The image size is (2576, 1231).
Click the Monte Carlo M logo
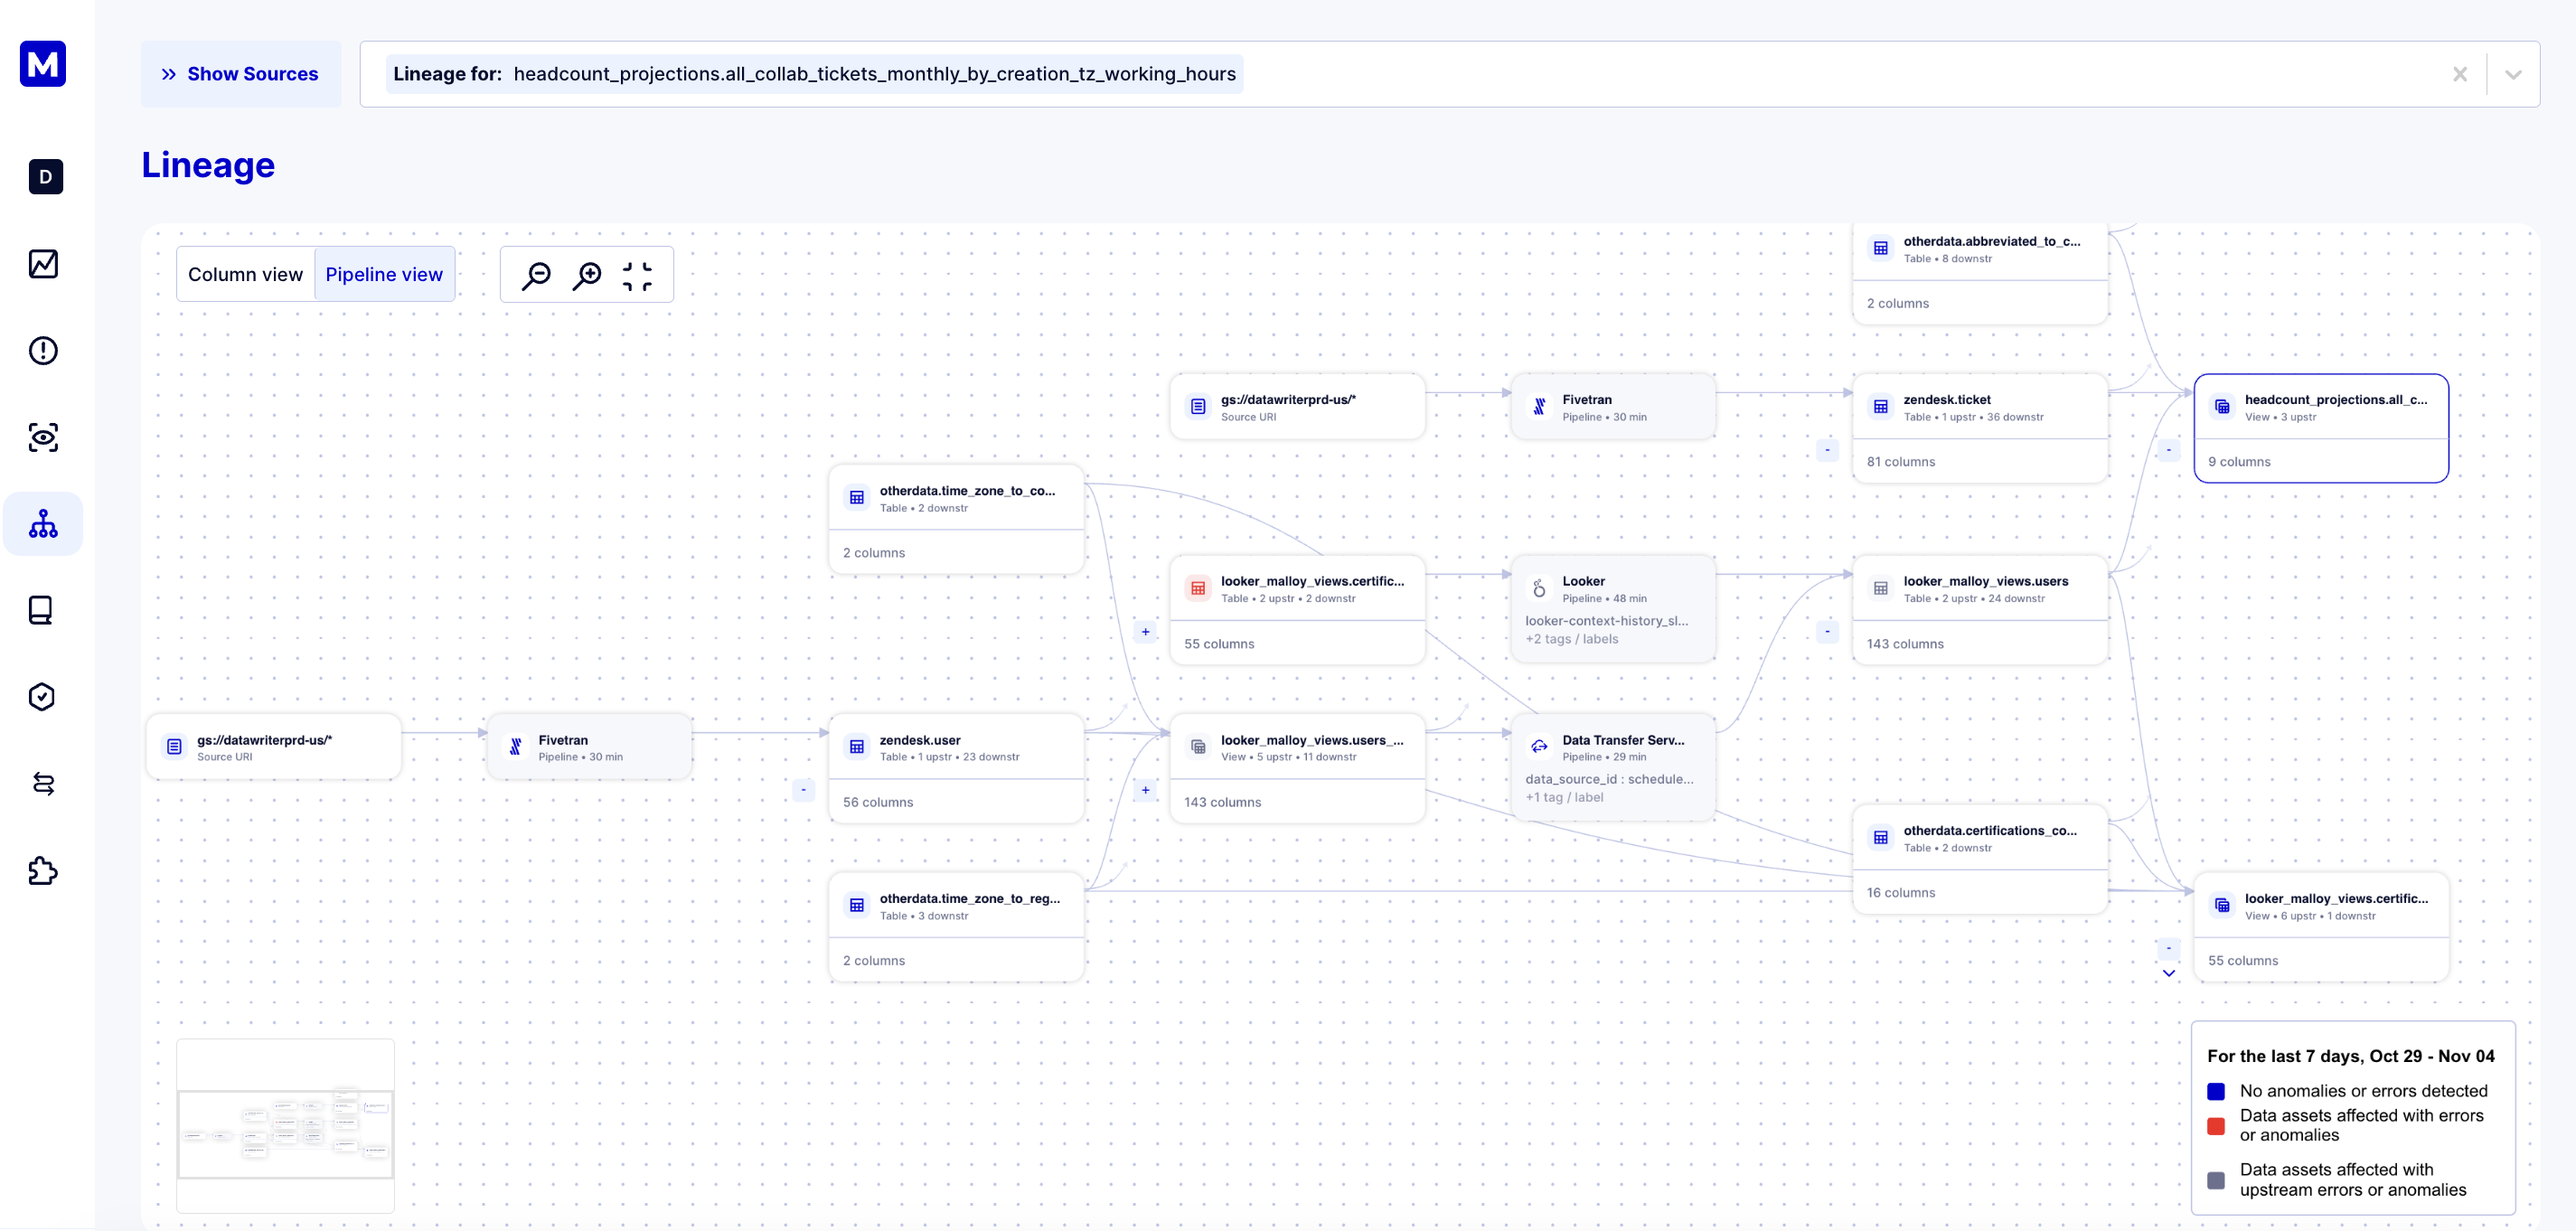point(43,64)
